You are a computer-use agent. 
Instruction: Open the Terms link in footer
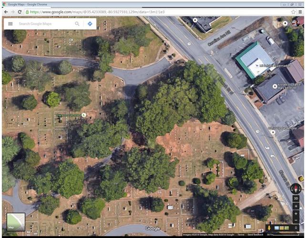(240, 235)
